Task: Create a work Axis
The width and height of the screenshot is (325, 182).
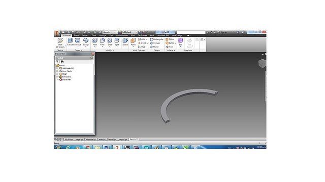Action: pos(142,39)
